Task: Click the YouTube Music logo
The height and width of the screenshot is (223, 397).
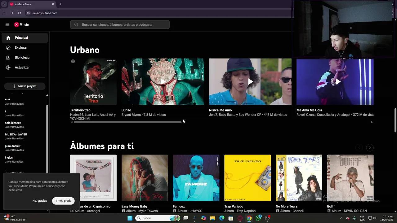Action: 21,25
